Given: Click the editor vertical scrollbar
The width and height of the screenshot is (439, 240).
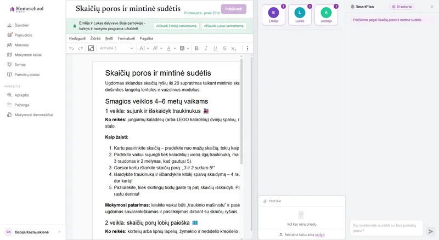Looking at the screenshot, I should click(x=241, y=111).
